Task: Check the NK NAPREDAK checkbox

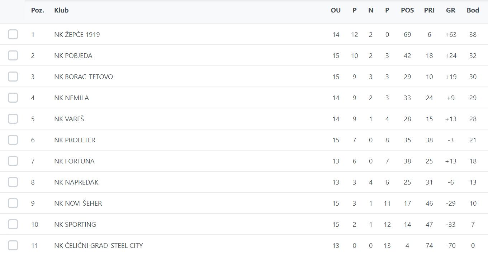Action: tap(13, 182)
